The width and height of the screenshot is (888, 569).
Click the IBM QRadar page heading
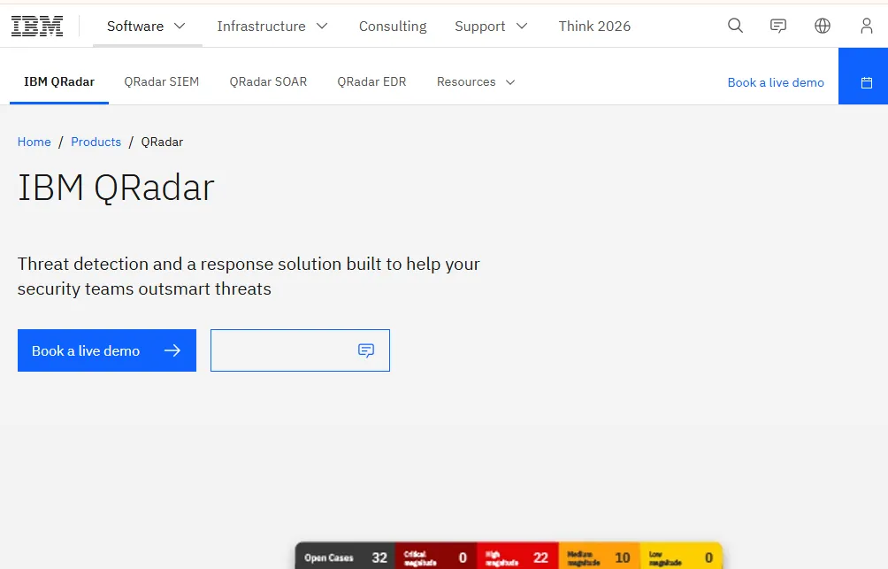point(116,188)
